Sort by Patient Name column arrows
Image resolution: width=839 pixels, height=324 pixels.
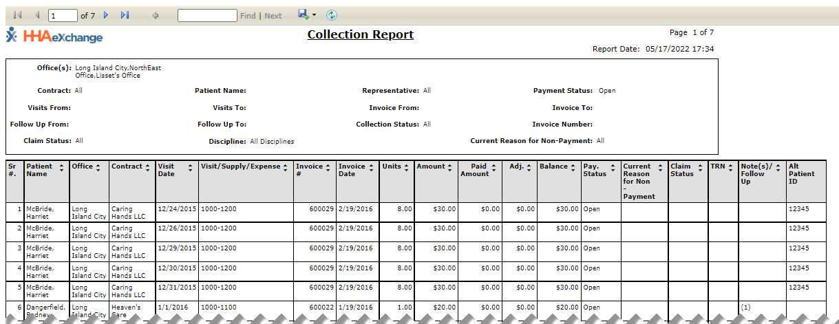[61, 167]
